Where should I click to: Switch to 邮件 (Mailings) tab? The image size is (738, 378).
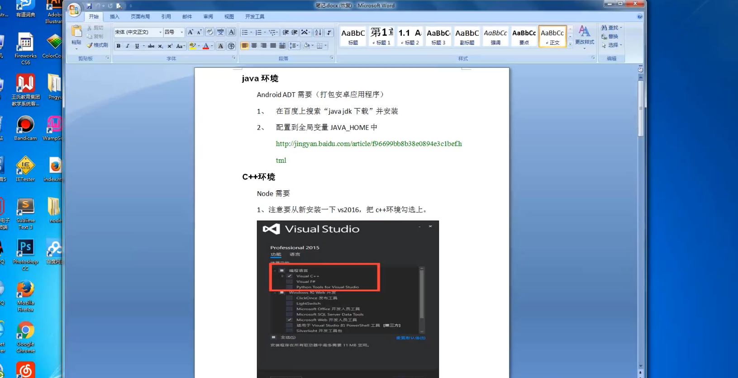187,17
